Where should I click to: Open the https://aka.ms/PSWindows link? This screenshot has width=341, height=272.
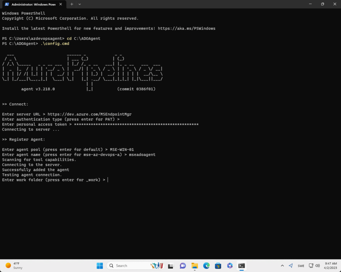click(x=186, y=29)
